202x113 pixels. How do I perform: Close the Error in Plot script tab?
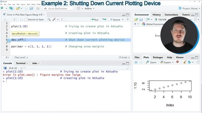click(x=44, y=15)
